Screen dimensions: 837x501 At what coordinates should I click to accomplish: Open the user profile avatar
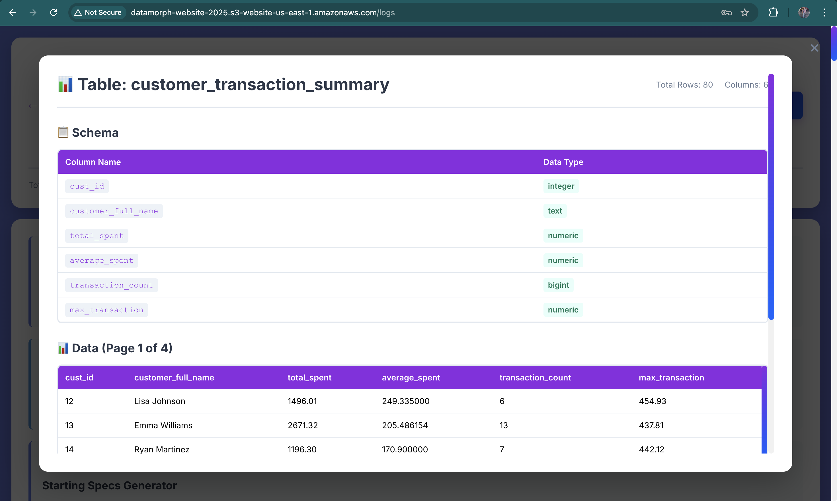[804, 13]
